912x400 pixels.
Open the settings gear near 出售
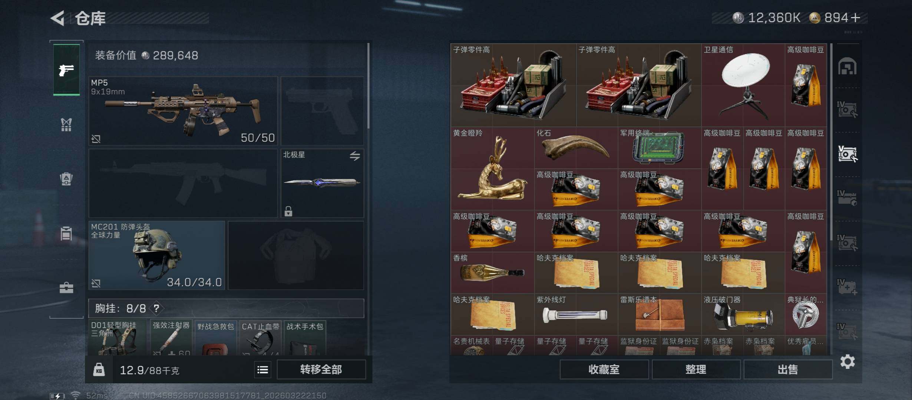pyautogui.click(x=847, y=361)
